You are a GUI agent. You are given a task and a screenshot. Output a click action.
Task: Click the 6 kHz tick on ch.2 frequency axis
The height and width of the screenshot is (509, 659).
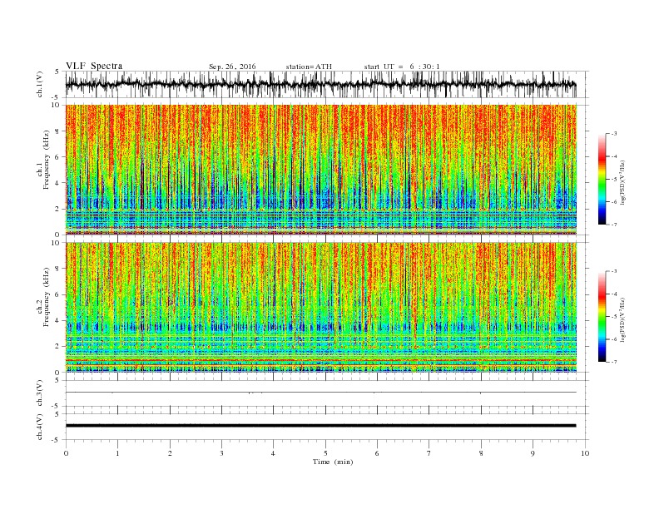[58, 294]
